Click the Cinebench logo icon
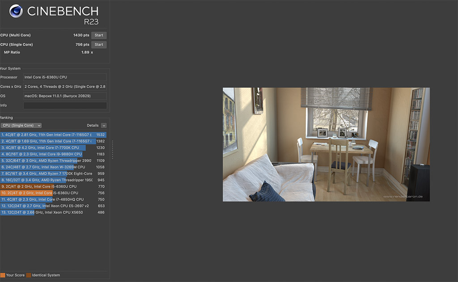Image resolution: width=458 pixels, height=282 pixels. coord(16,11)
